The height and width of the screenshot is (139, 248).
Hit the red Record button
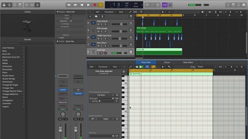coord(95,5)
